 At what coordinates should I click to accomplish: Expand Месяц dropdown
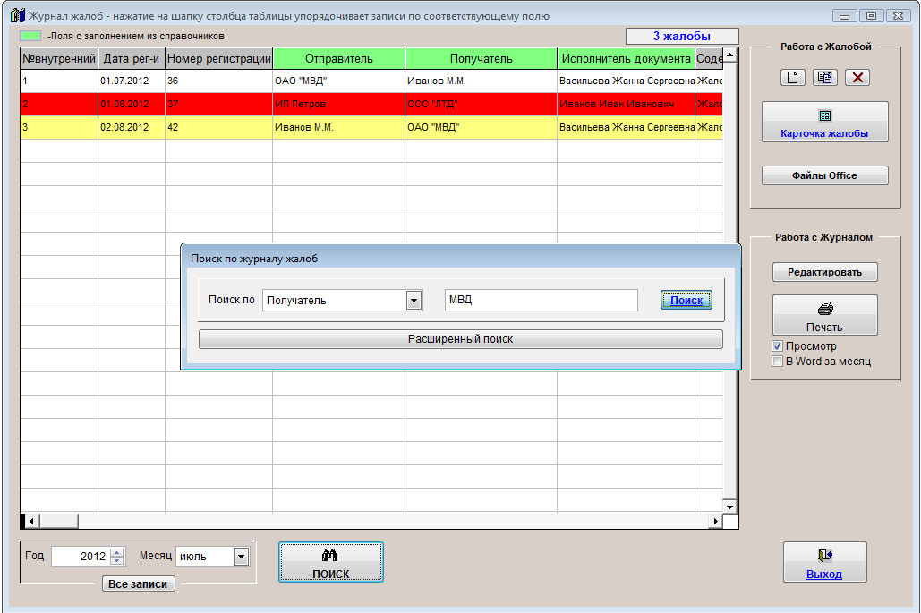[241, 557]
